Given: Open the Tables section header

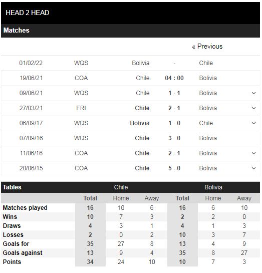Looking at the screenshot, I should (x=12, y=187).
